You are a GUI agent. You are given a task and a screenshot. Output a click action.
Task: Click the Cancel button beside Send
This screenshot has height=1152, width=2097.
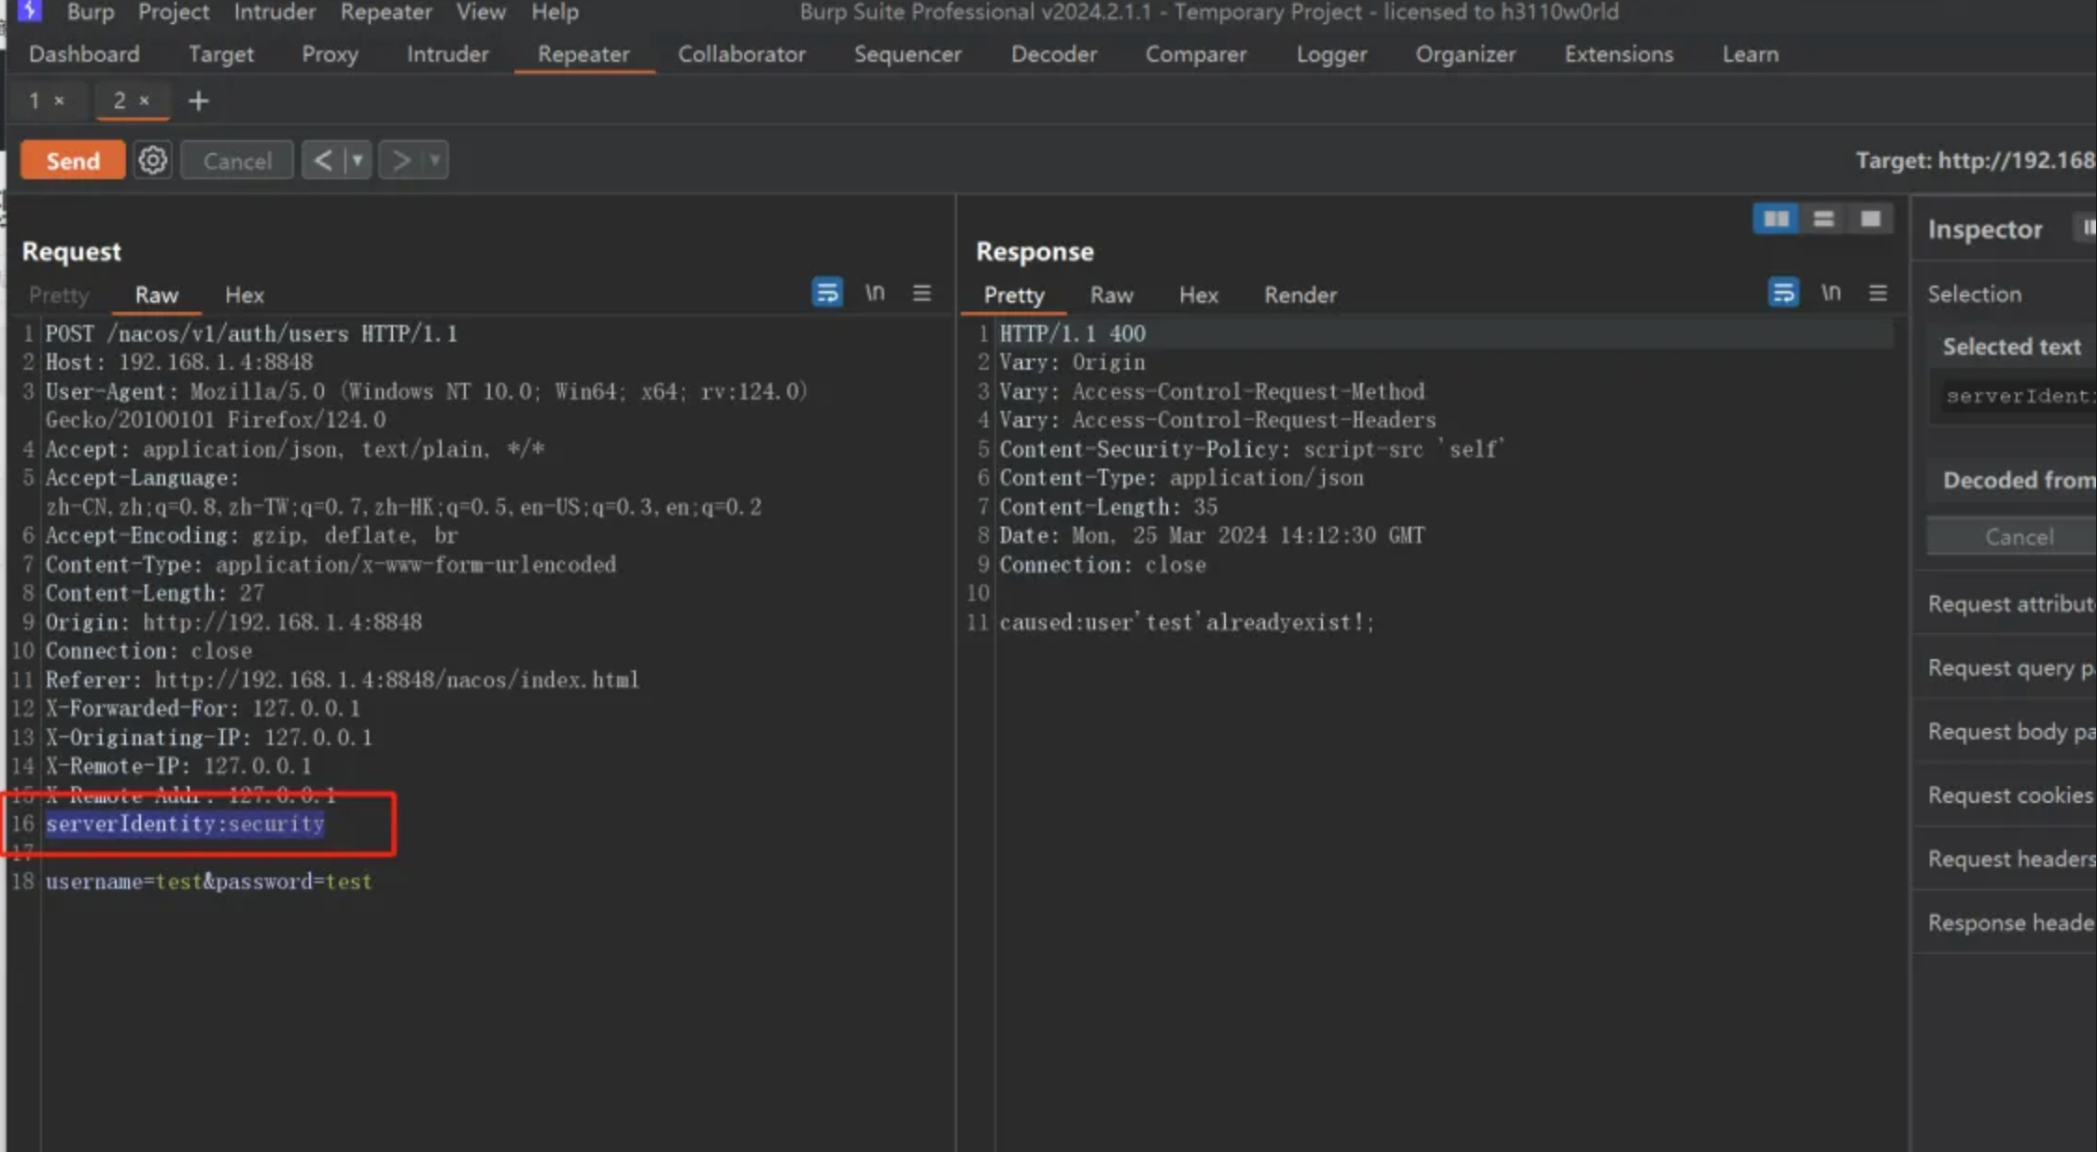pyautogui.click(x=237, y=161)
